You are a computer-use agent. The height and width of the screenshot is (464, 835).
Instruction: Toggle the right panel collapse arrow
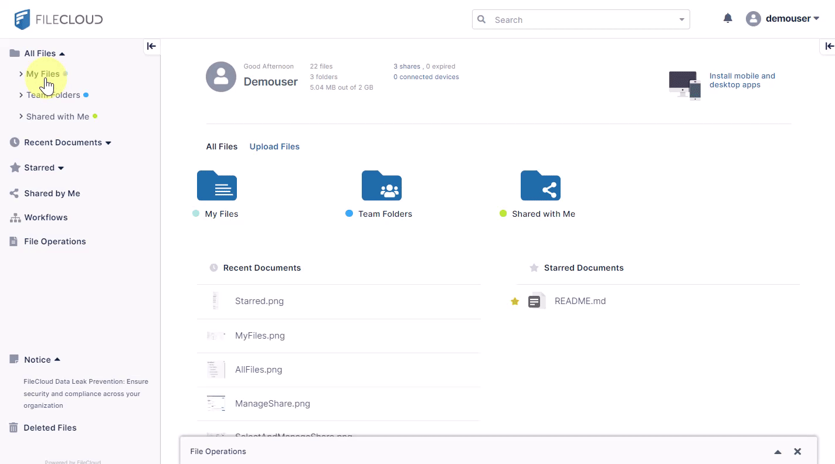point(829,46)
